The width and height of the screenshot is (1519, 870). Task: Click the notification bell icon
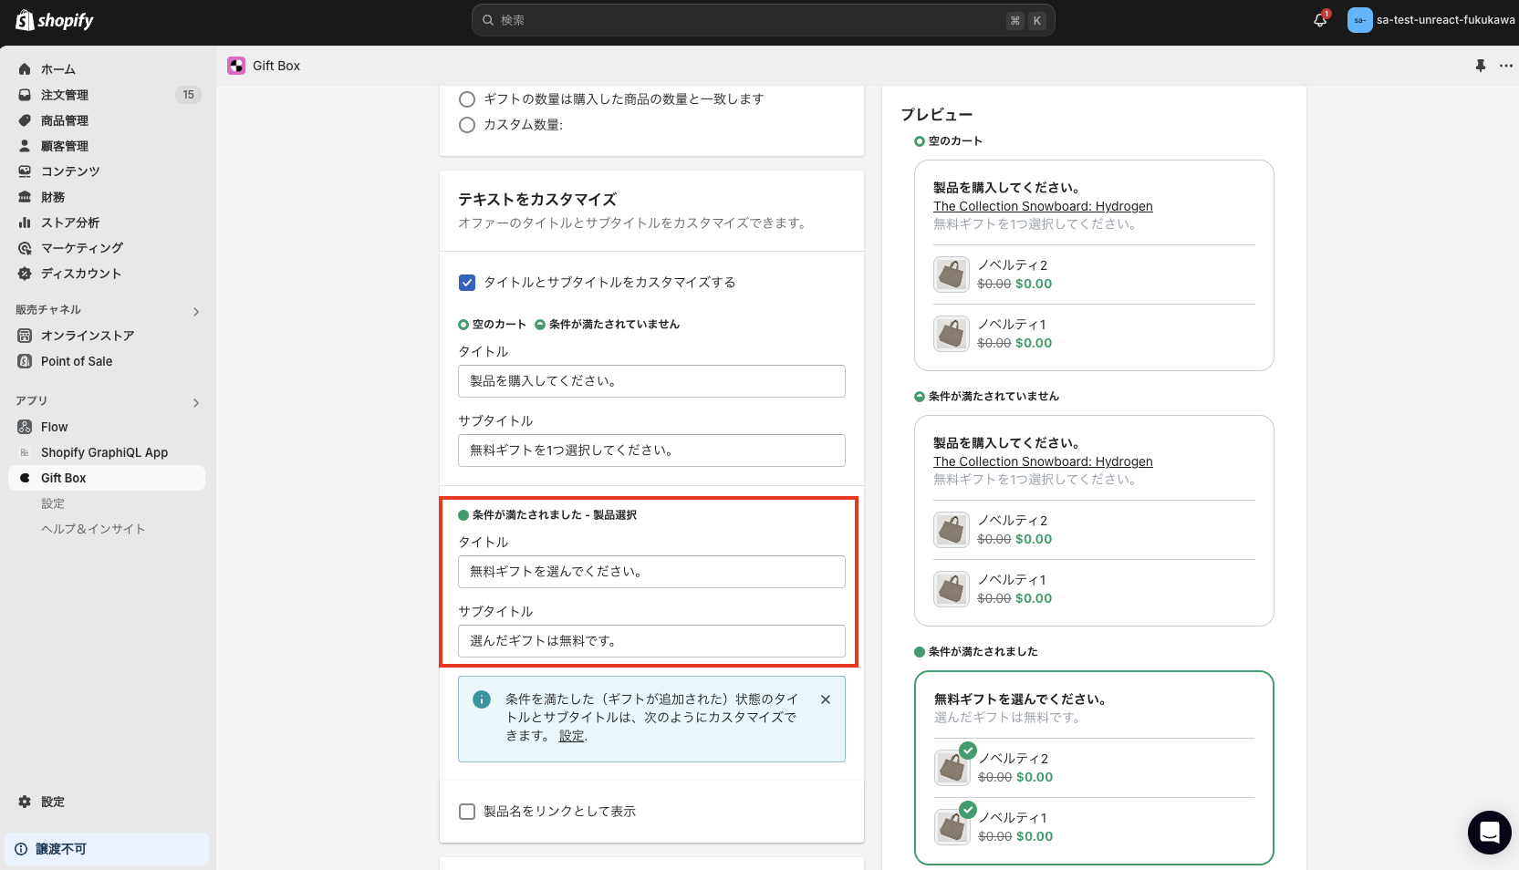click(1318, 20)
